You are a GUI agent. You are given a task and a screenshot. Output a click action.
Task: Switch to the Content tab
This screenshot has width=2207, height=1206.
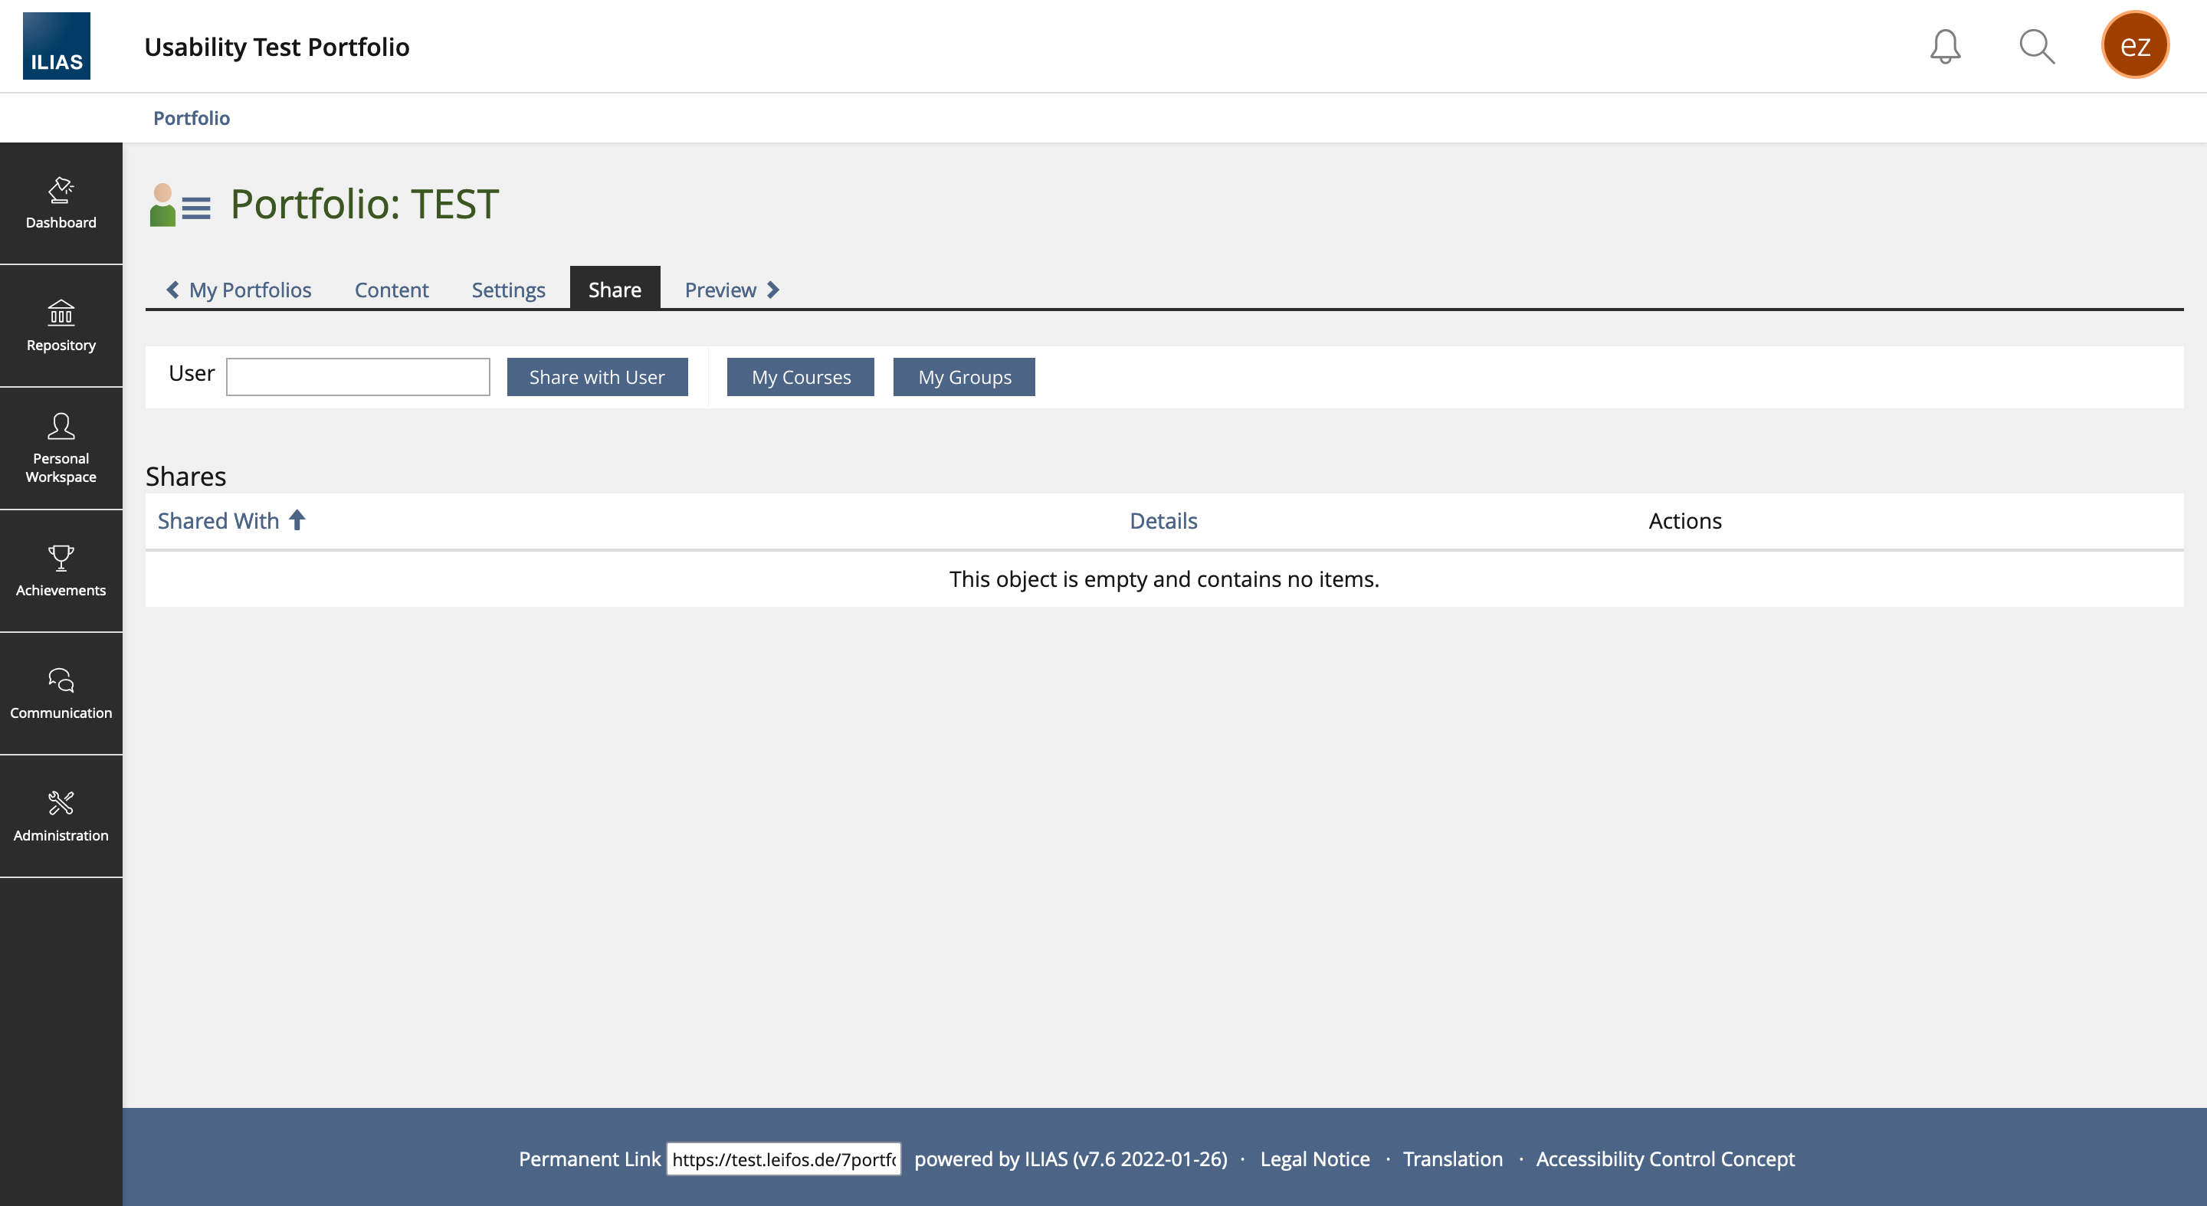tap(391, 290)
